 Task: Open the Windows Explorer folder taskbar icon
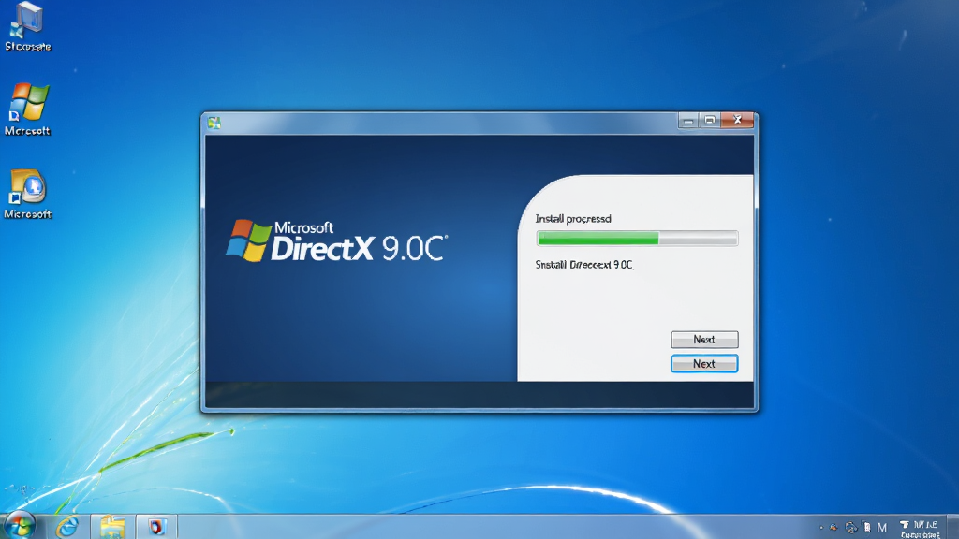point(112,527)
